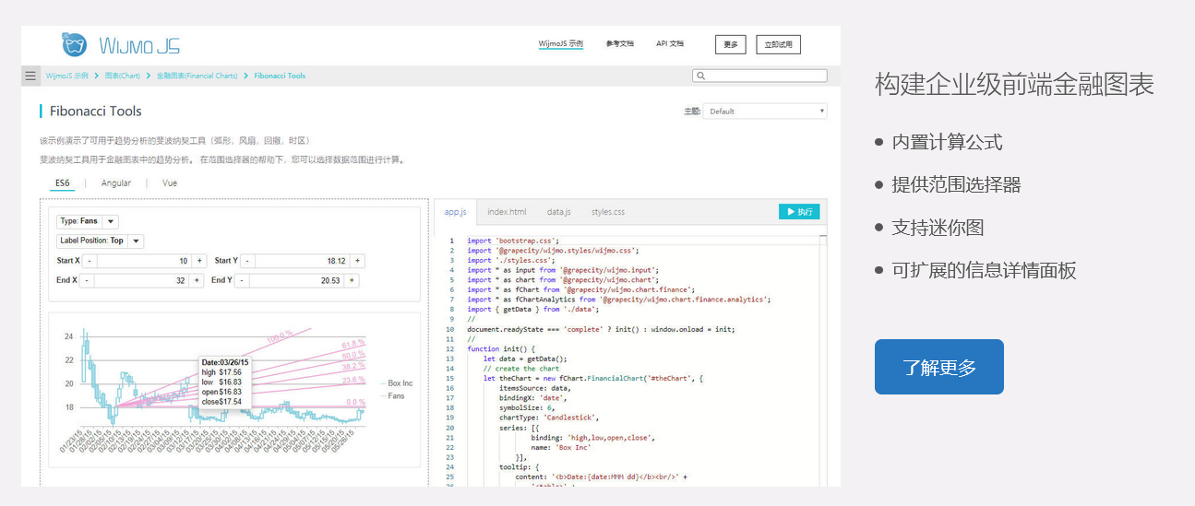Screen dimensions: 1195x506
Task: Toggle the Box Inc legend entry
Action: coord(395,382)
